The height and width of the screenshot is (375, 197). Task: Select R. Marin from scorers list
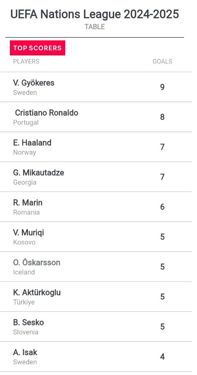click(x=96, y=207)
